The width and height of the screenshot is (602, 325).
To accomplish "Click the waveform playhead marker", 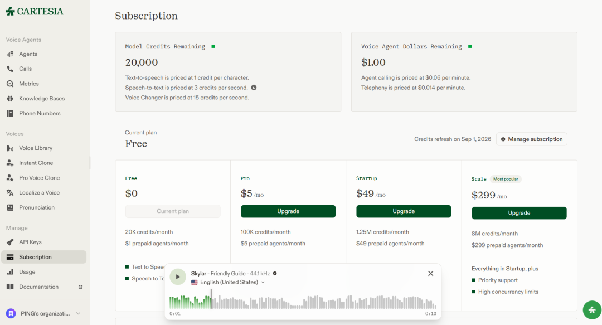I will coord(211,299).
